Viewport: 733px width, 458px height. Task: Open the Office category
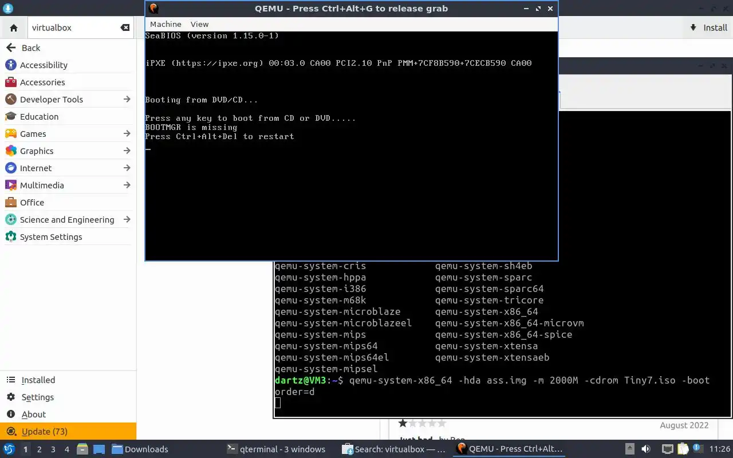pos(68,202)
